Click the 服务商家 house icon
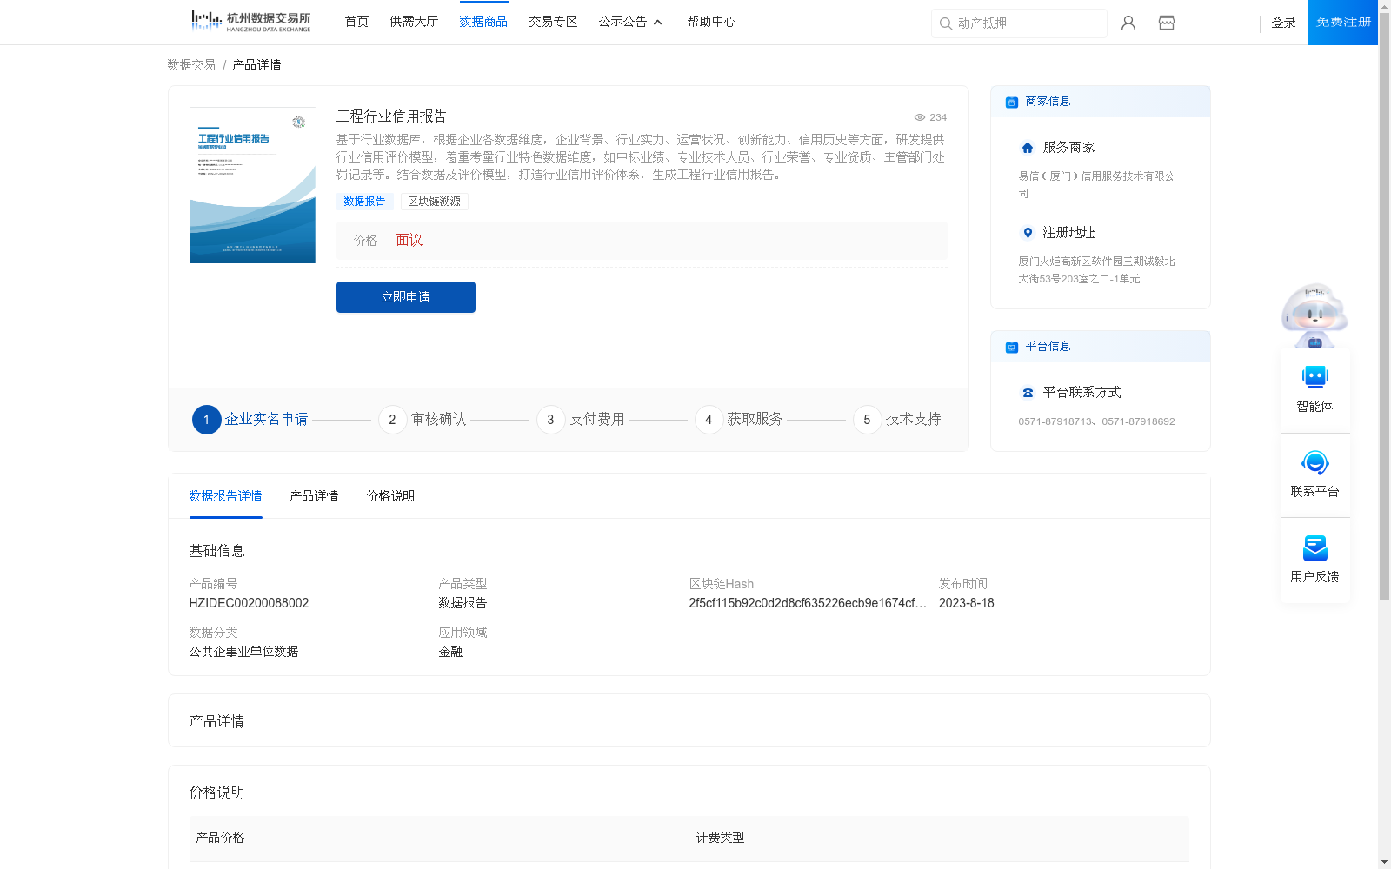The width and height of the screenshot is (1391, 869). 1028,148
